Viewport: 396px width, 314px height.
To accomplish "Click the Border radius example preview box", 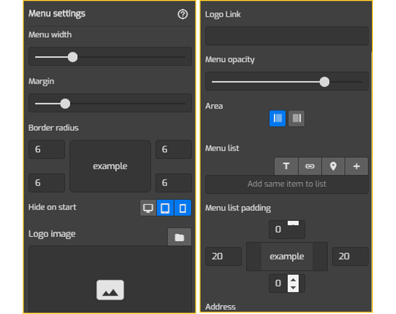I will 110,166.
